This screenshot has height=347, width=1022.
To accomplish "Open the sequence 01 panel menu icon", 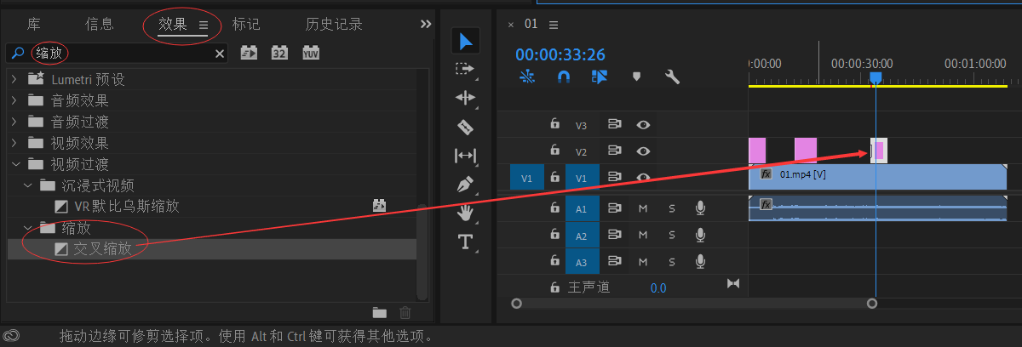I will [x=554, y=24].
